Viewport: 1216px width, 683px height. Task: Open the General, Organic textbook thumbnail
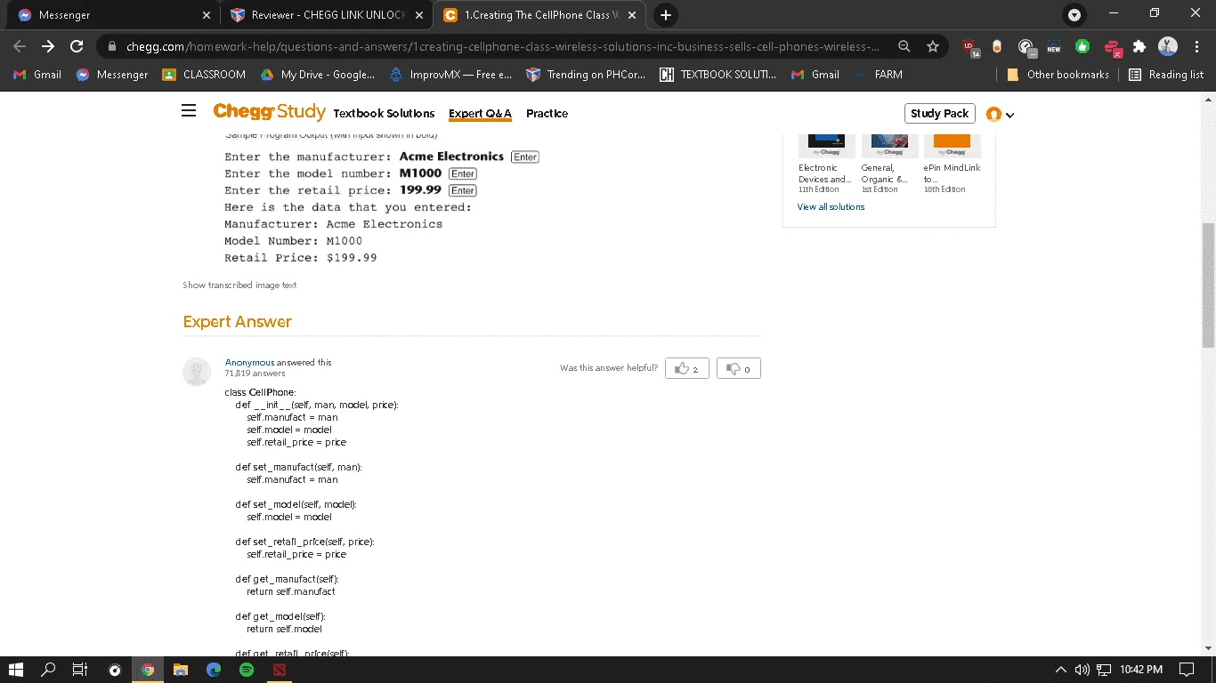[x=889, y=145]
